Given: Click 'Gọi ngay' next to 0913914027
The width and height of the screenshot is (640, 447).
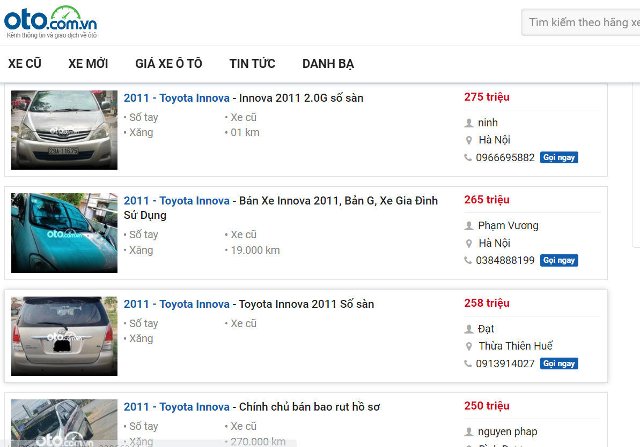Looking at the screenshot, I should coord(559,363).
